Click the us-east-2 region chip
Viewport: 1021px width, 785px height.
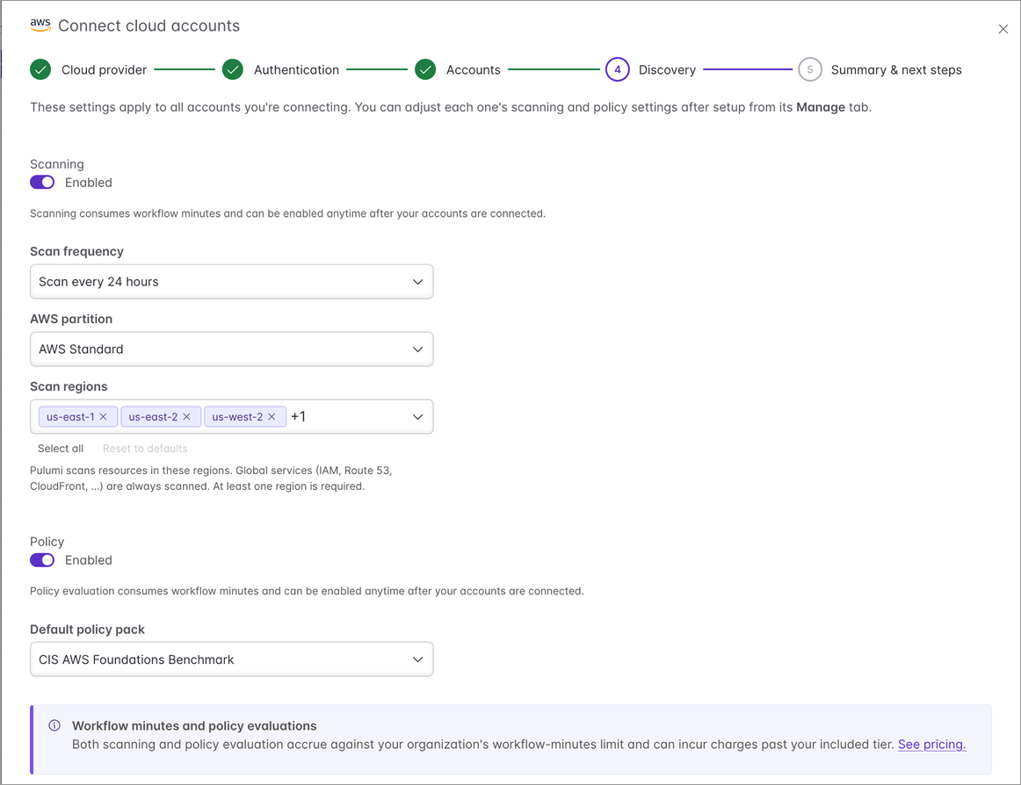pyautogui.click(x=161, y=416)
